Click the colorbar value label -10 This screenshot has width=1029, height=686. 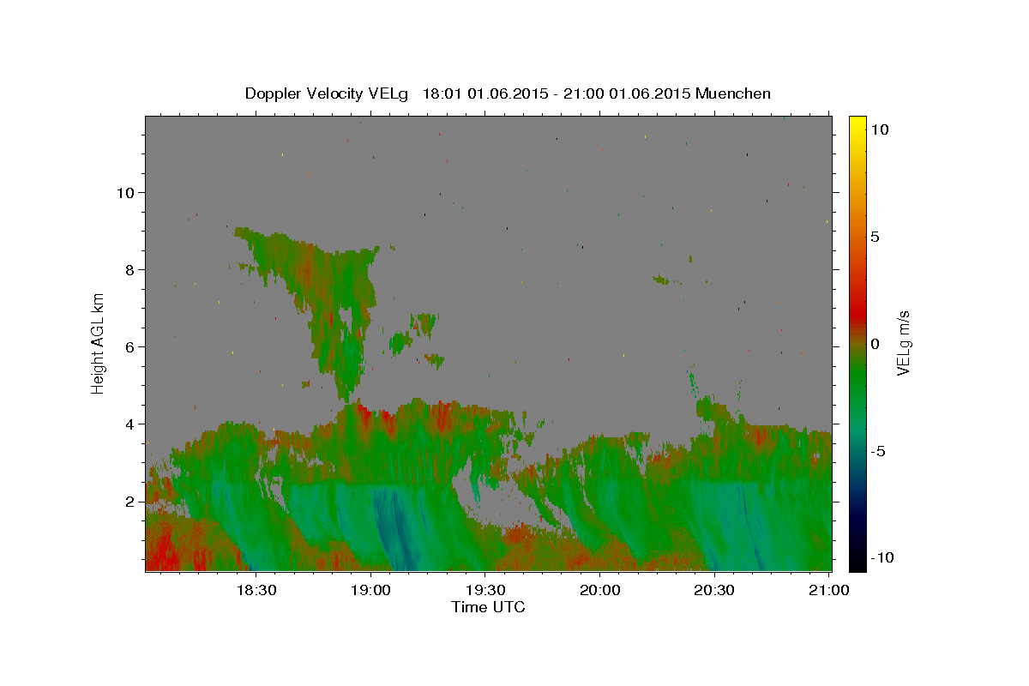882,557
